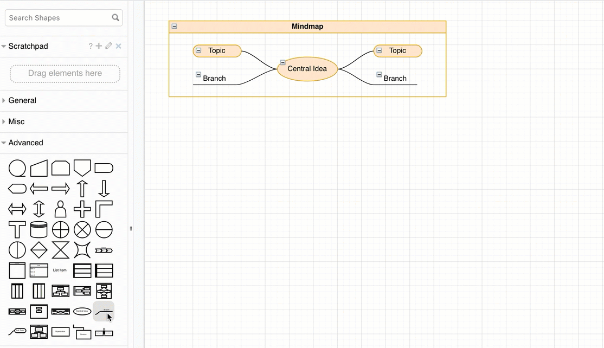The width and height of the screenshot is (604, 348).
Task: Select the Sub Topic mindmap shape
Action: (x=17, y=331)
